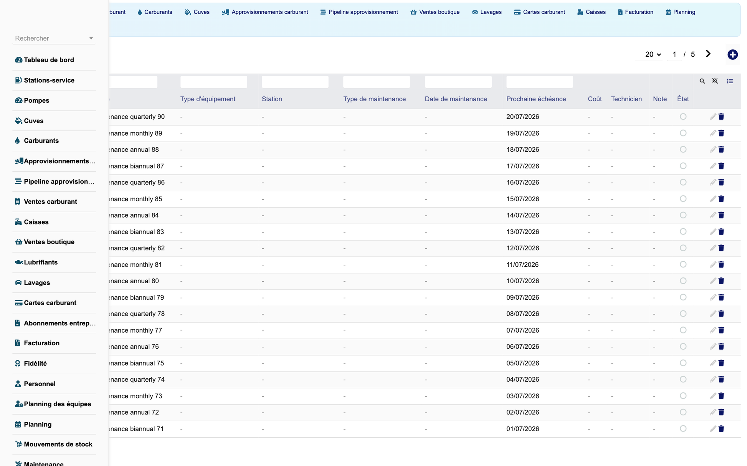Delete the maintenance quarterly 82 row
This screenshot has height=466, width=747.
tap(721, 248)
